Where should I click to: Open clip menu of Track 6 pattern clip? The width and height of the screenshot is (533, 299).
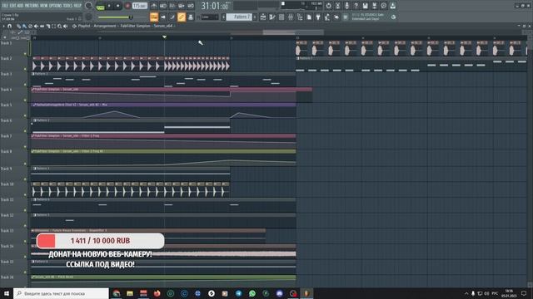(x=34, y=120)
